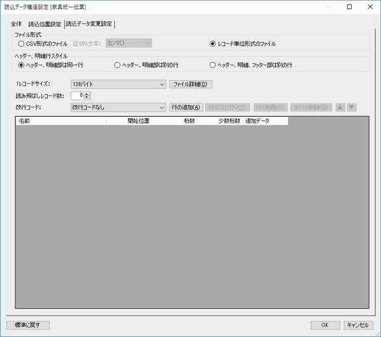Open the 1レコードサイズ dropdown
This screenshot has width=381, height=337.
point(119,84)
